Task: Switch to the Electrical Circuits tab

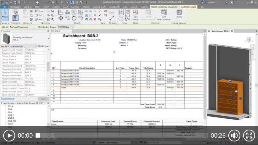Action: pyautogui.click(x=188, y=7)
